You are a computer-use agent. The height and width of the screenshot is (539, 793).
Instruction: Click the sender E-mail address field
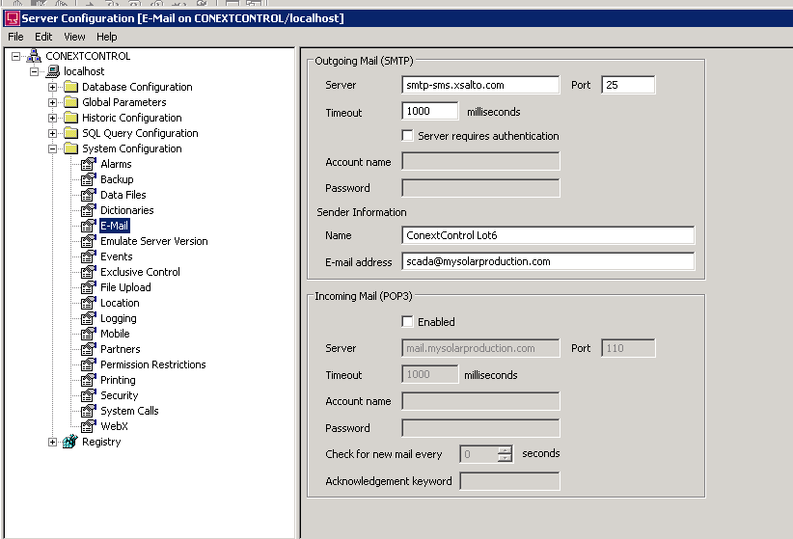(x=547, y=261)
